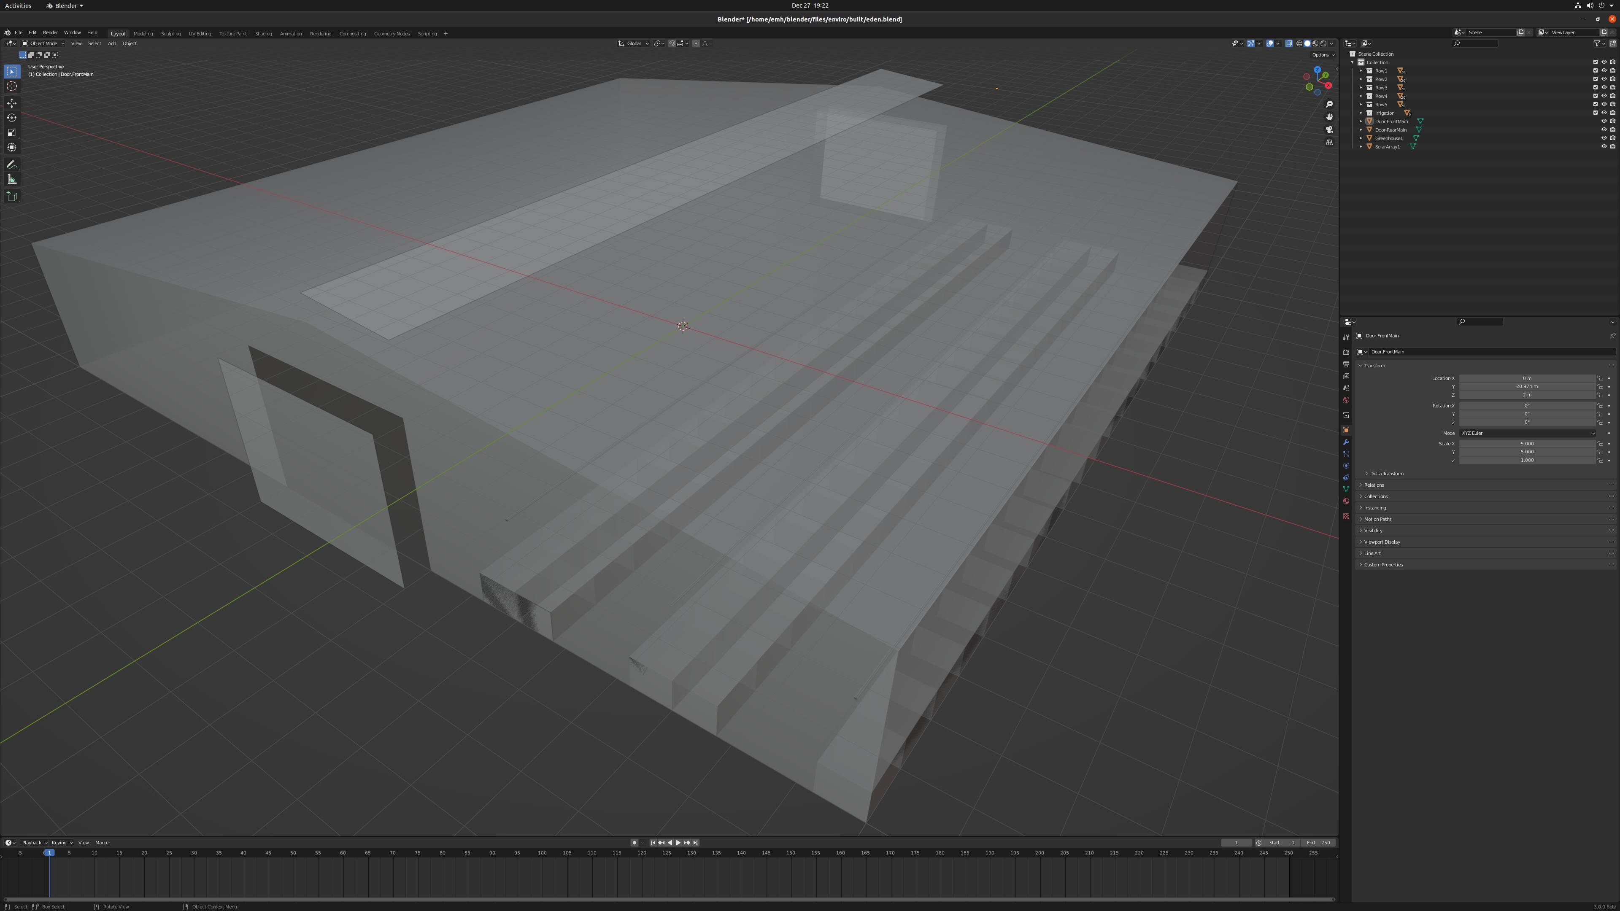Click the Scale X value field

pyautogui.click(x=1527, y=444)
